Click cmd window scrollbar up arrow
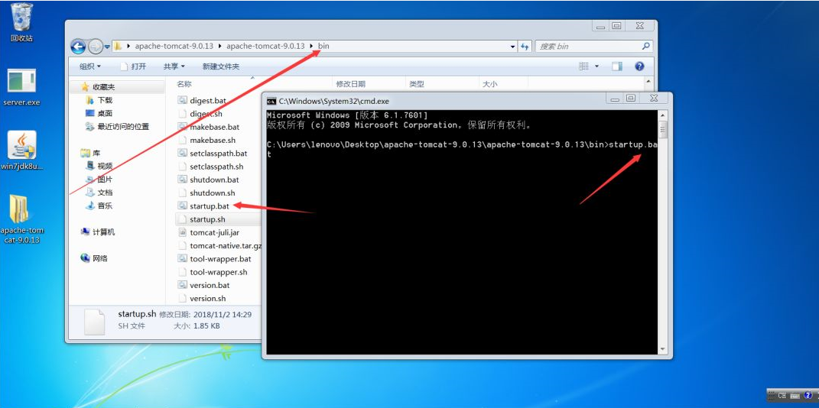Image resolution: width=819 pixels, height=408 pixels. (x=663, y=115)
